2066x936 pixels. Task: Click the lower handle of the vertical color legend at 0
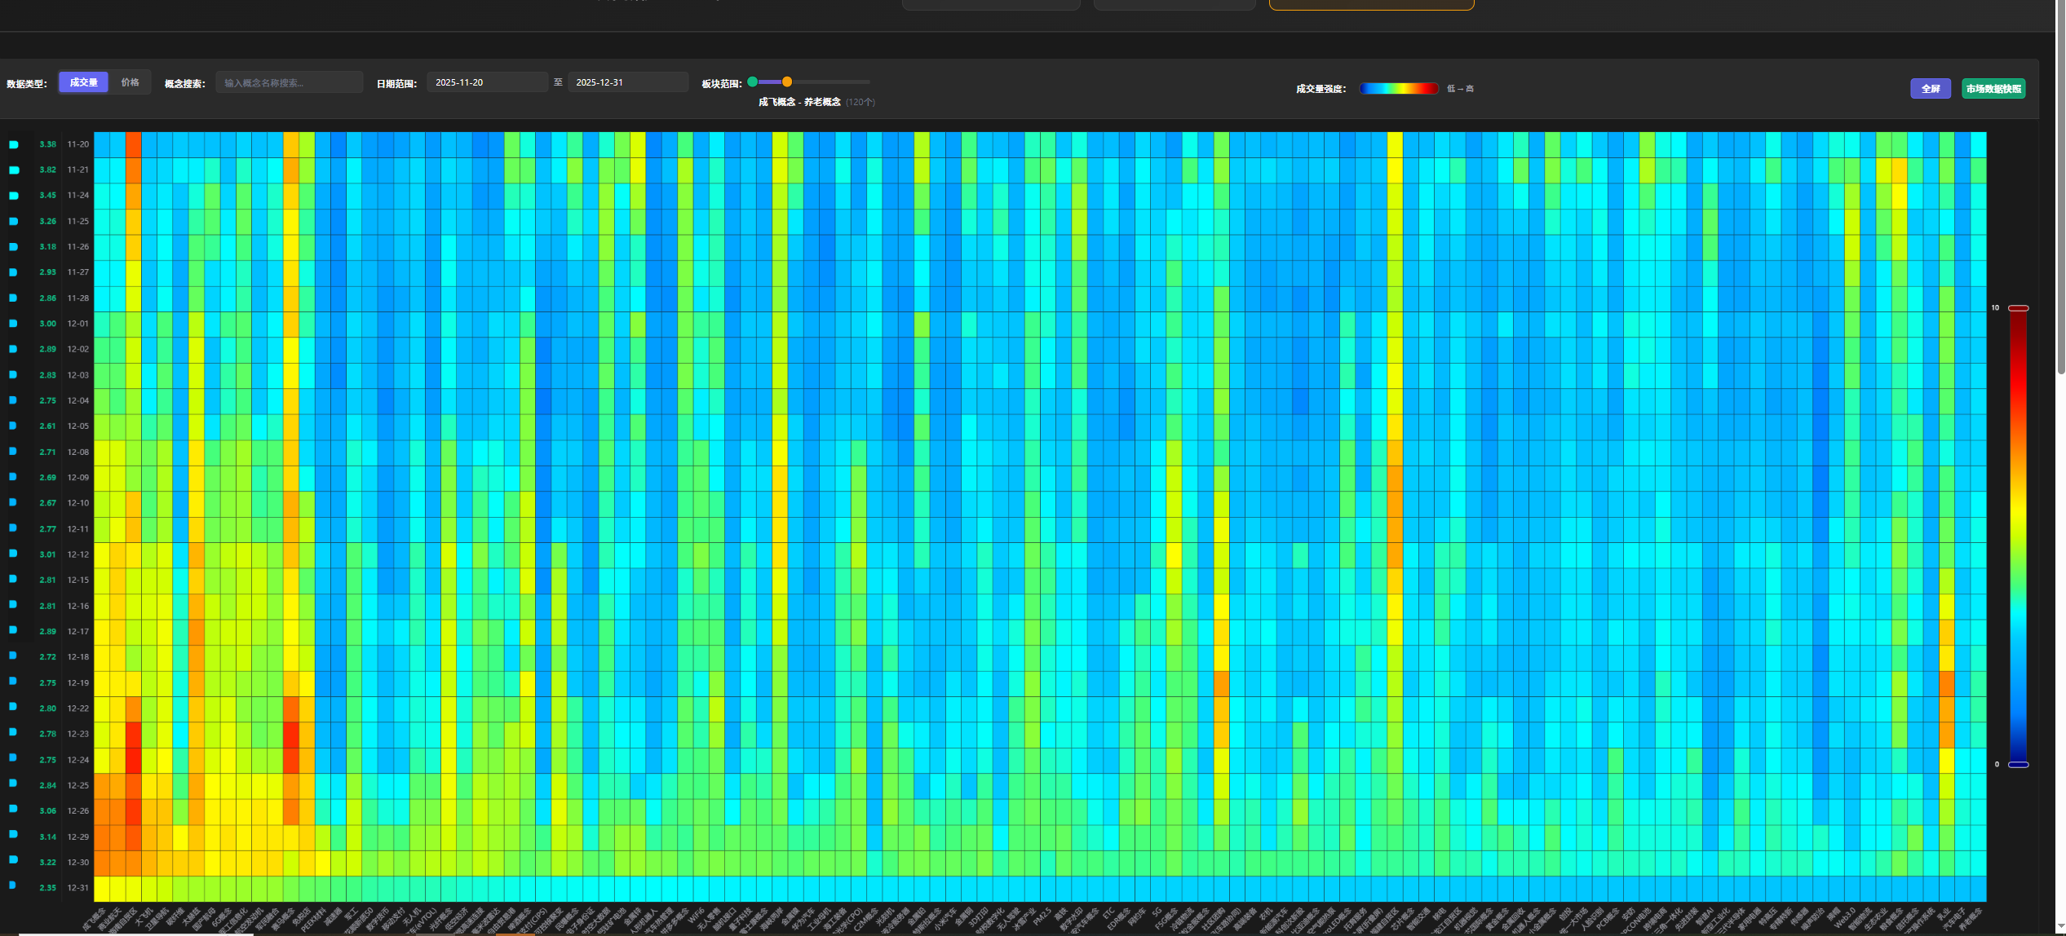tap(2018, 765)
